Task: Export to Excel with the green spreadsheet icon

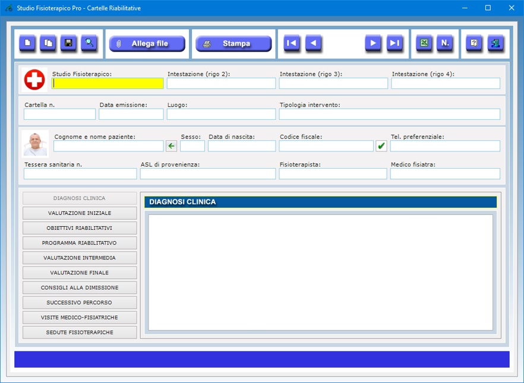Action: [424, 43]
